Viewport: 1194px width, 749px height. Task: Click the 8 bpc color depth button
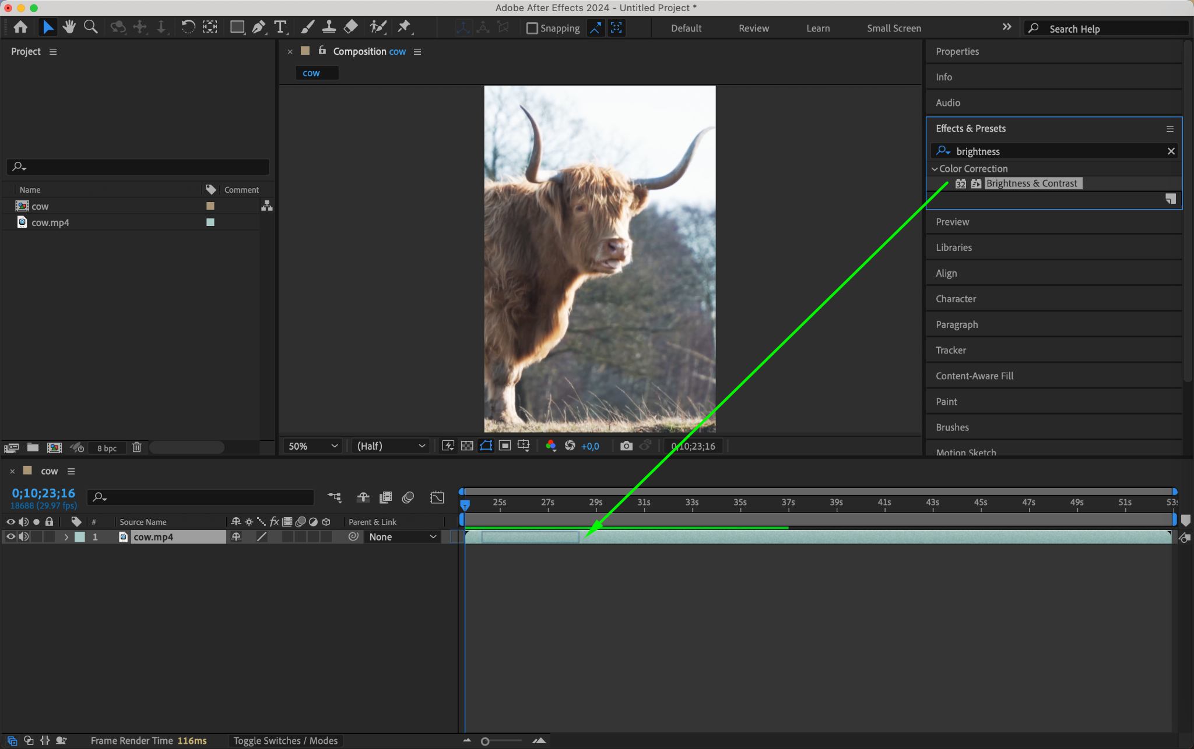tap(107, 448)
